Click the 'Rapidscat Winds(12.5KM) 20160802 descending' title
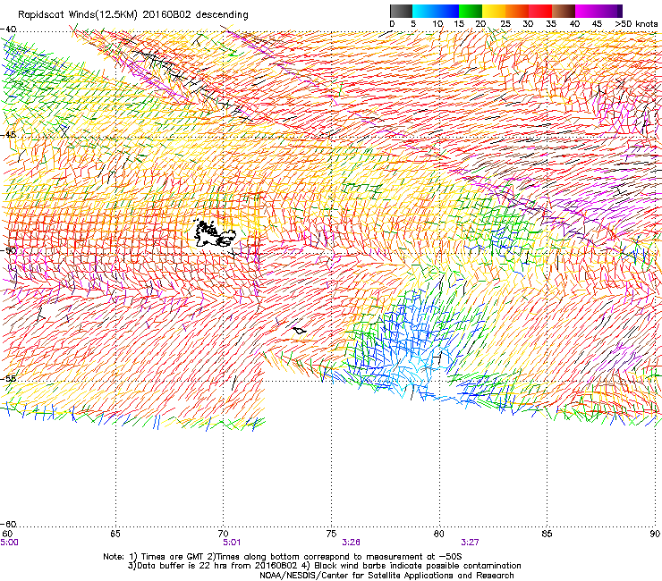Screen dimensions: 662x581 click(x=133, y=15)
